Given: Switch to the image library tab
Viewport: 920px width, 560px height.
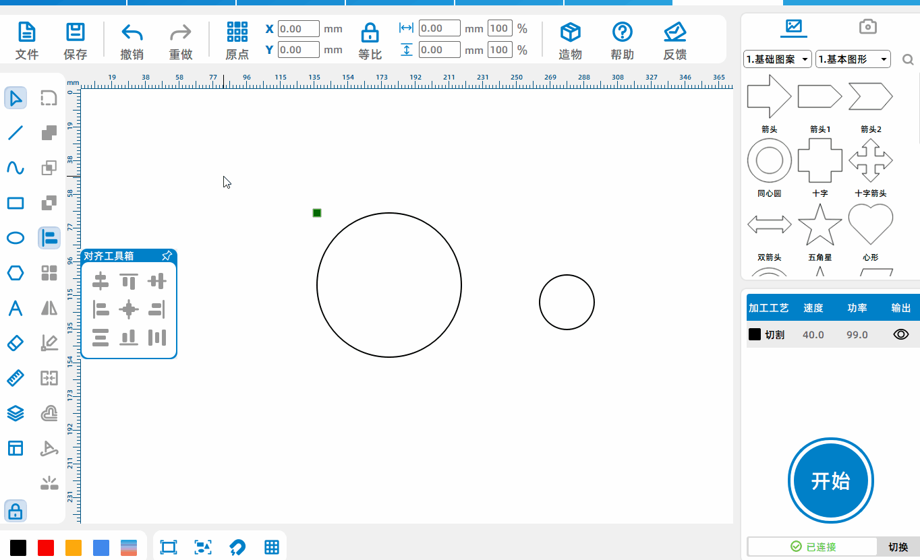Looking at the screenshot, I should [794, 27].
